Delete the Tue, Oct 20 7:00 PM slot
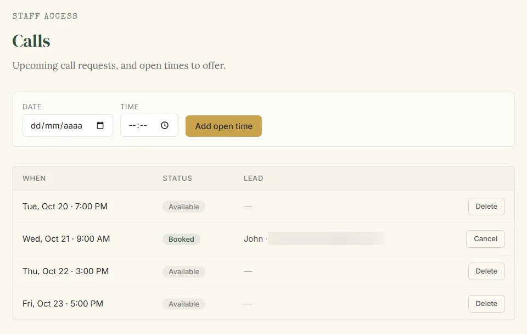The image size is (527, 334). click(x=486, y=207)
